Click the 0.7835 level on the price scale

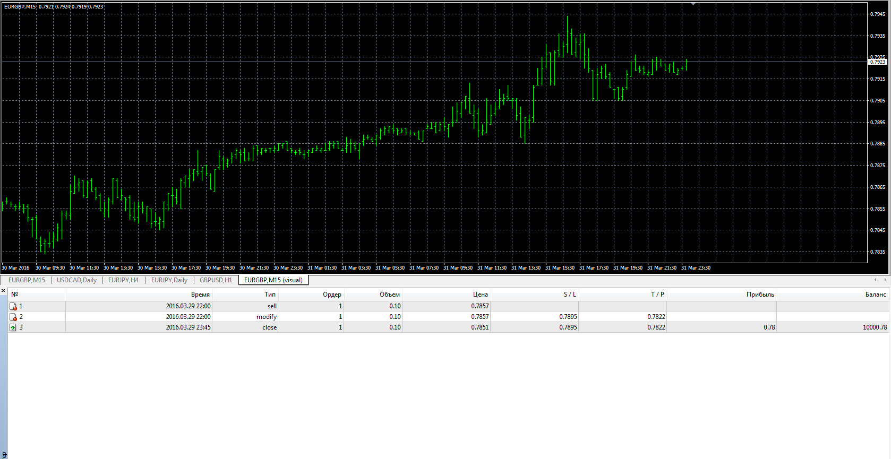(x=878, y=252)
